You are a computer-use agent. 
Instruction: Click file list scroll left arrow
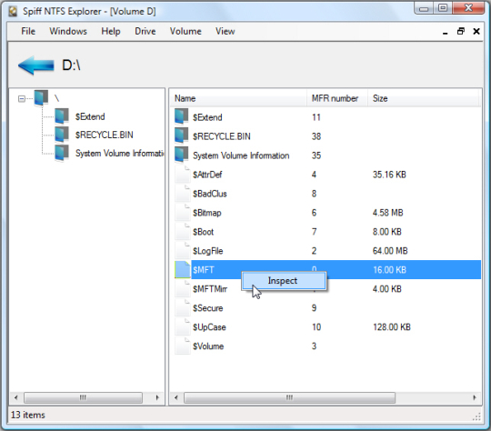176,397
